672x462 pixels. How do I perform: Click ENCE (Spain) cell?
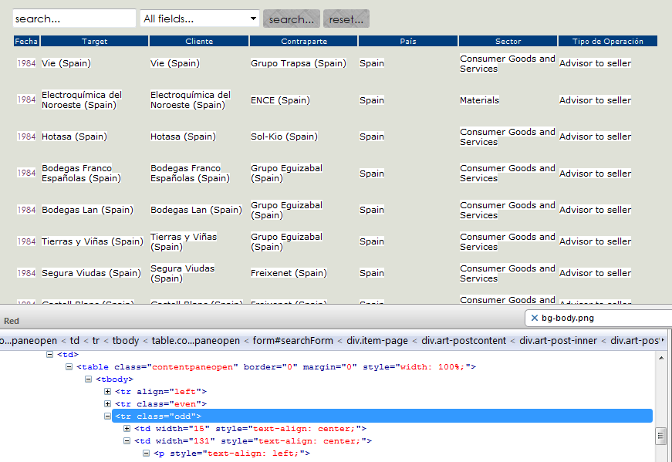tap(280, 100)
